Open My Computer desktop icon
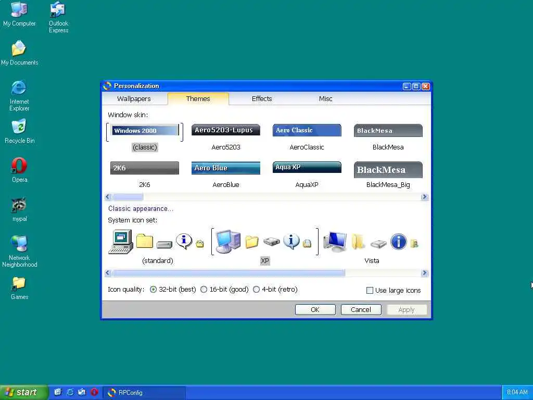The image size is (533, 400). click(19, 14)
